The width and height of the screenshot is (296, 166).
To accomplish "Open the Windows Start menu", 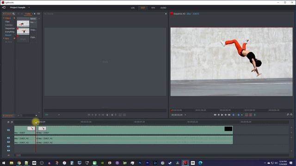I will pos(4,163).
